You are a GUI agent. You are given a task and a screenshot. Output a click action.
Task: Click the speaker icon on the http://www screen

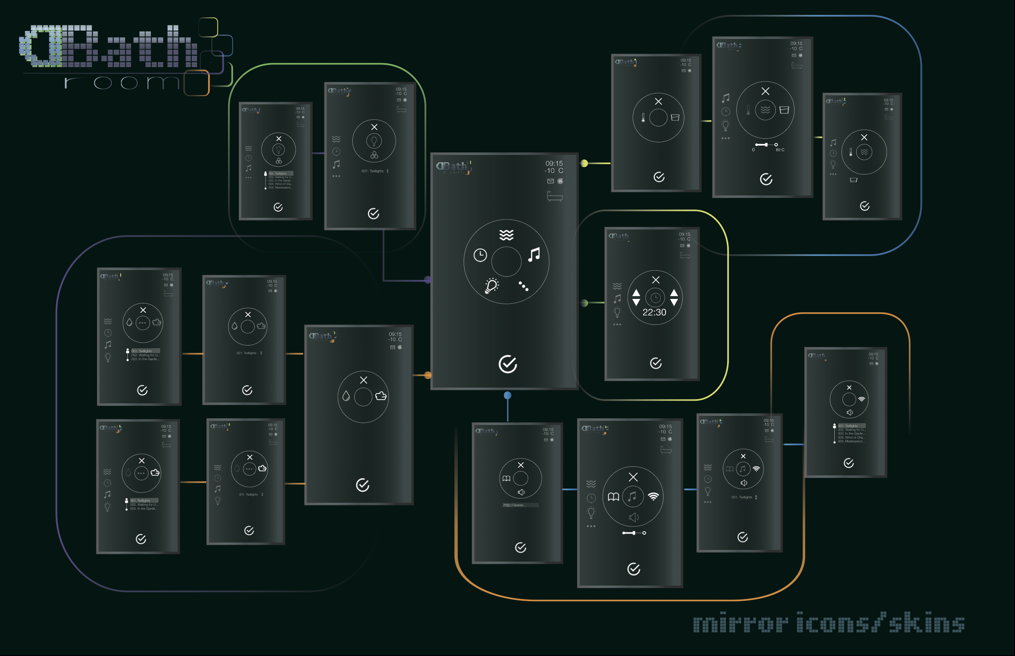point(521,493)
